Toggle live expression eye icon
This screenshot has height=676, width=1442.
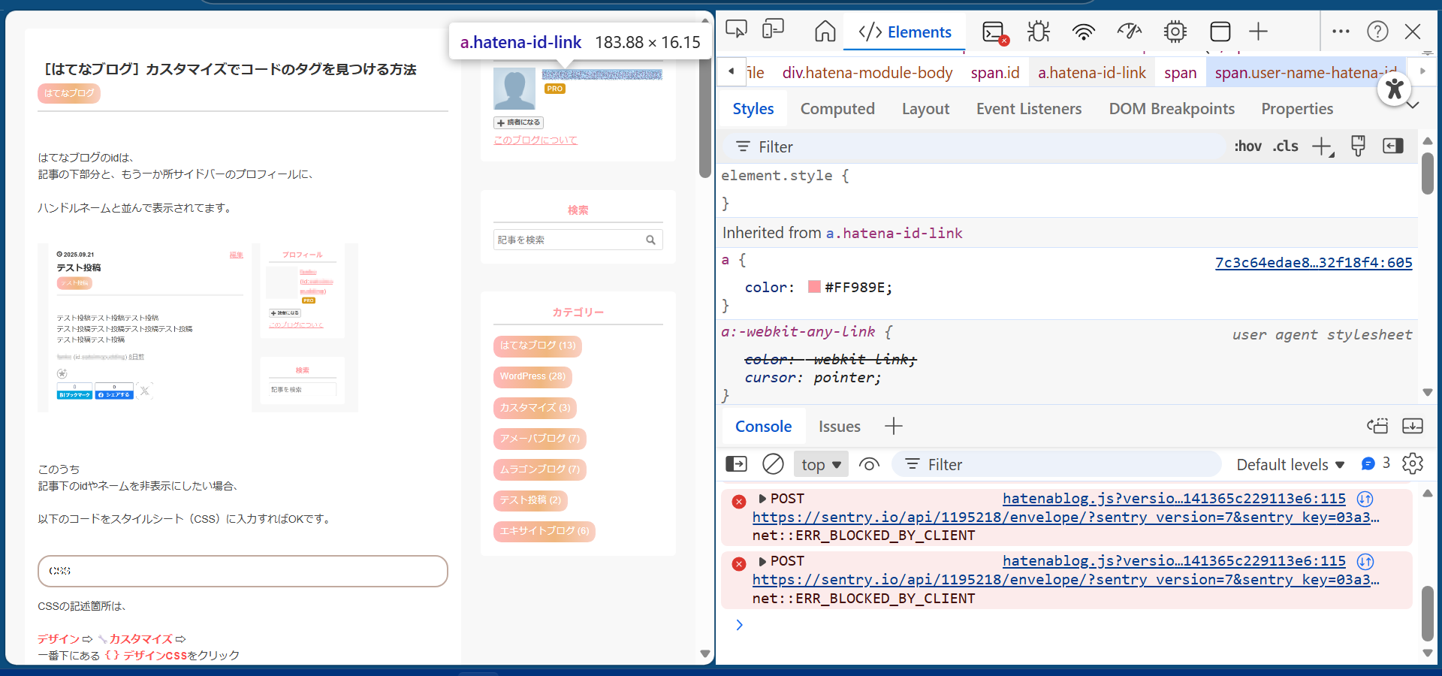[x=869, y=464]
